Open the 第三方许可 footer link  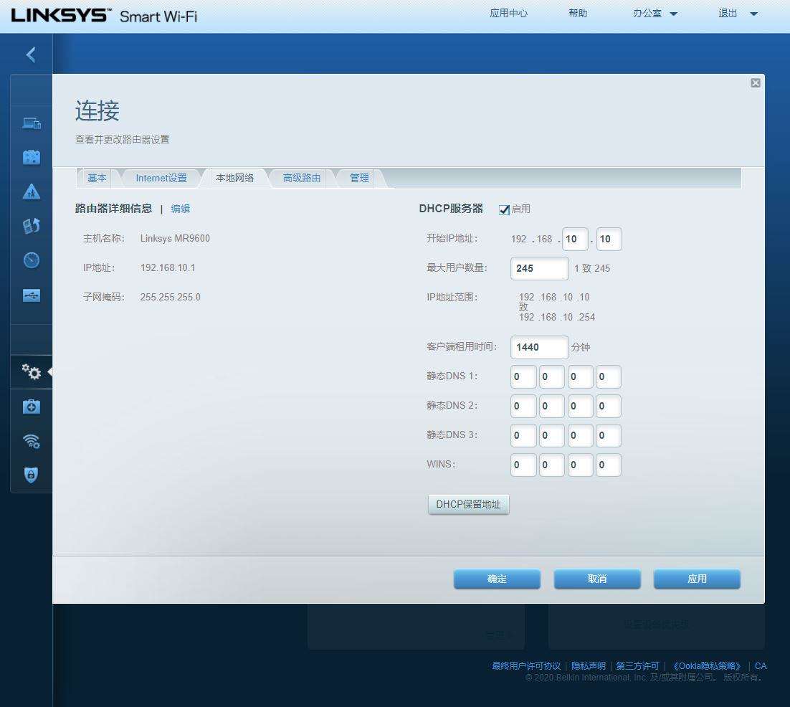click(637, 666)
